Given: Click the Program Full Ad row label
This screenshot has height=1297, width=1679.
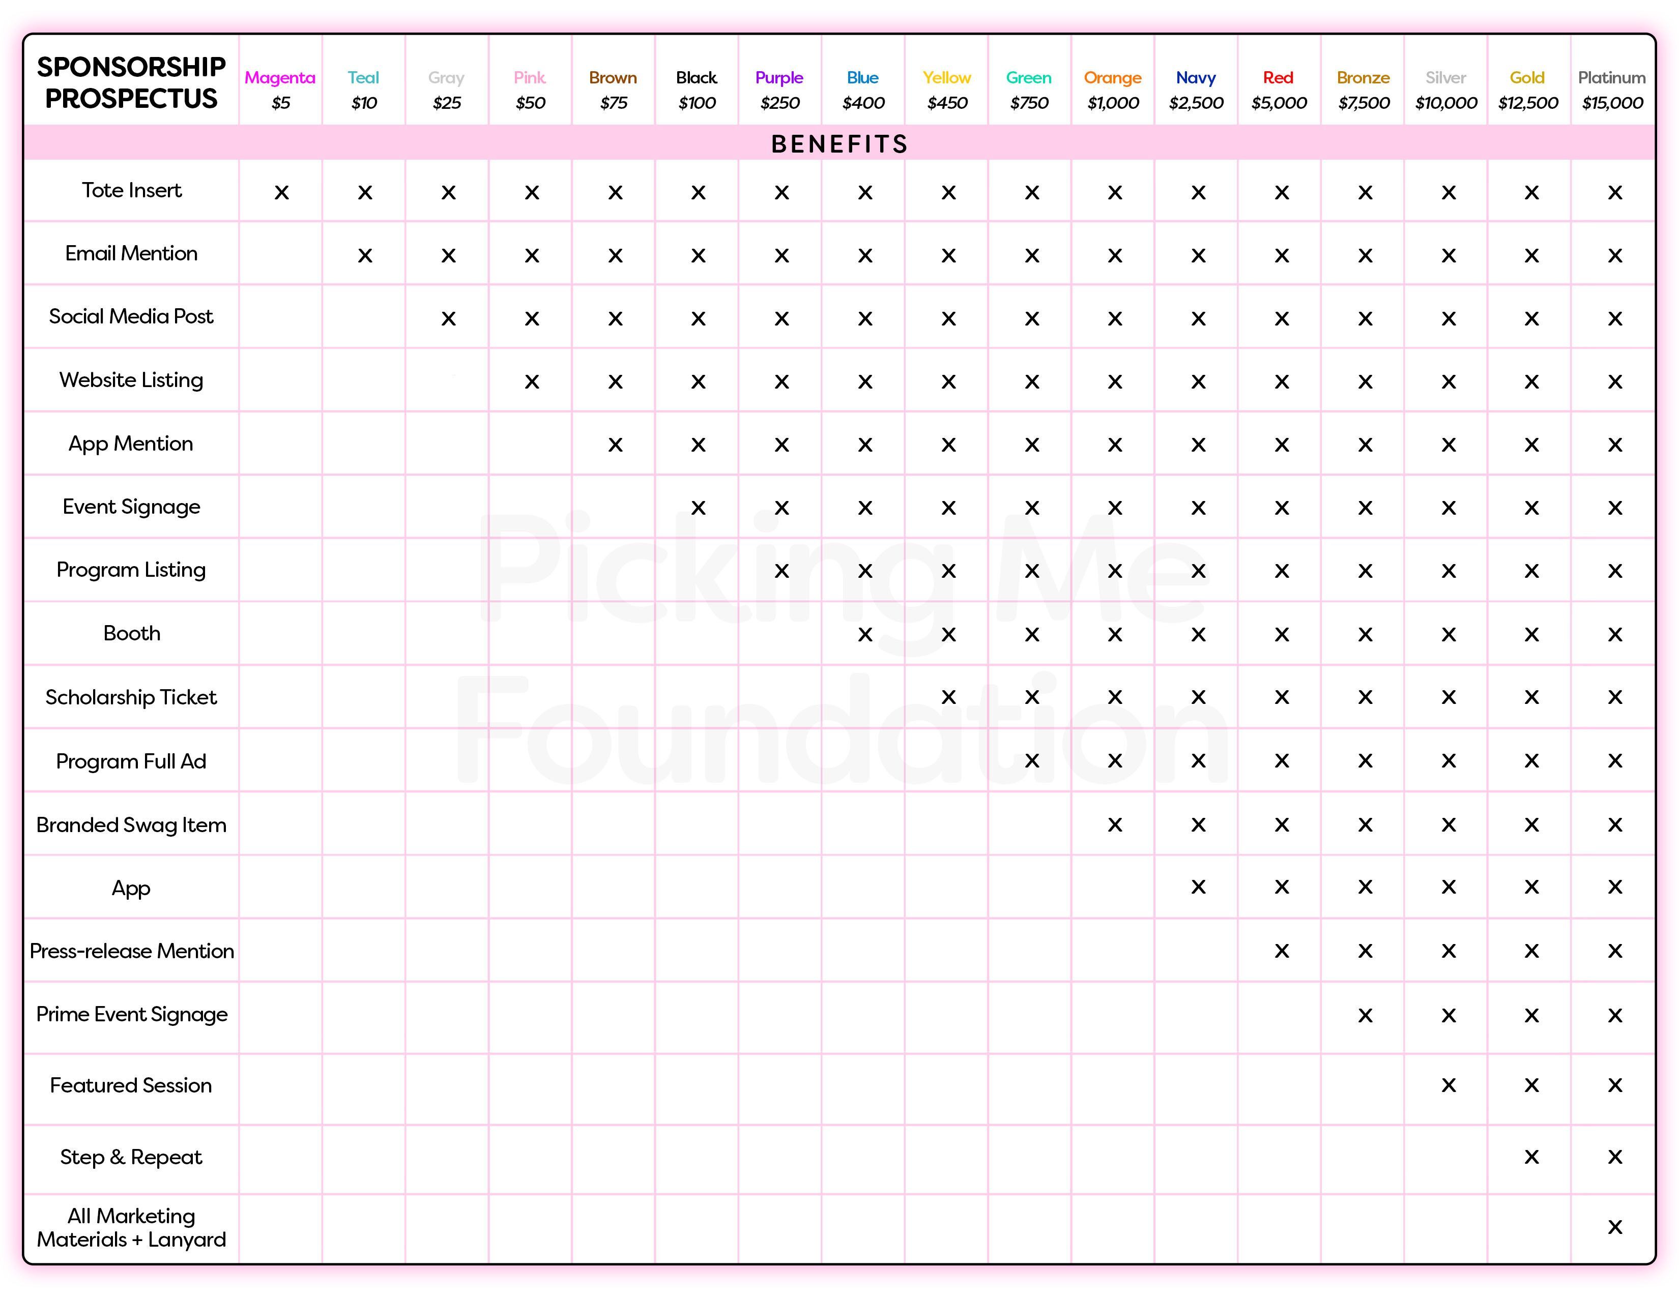Looking at the screenshot, I should point(131,761).
